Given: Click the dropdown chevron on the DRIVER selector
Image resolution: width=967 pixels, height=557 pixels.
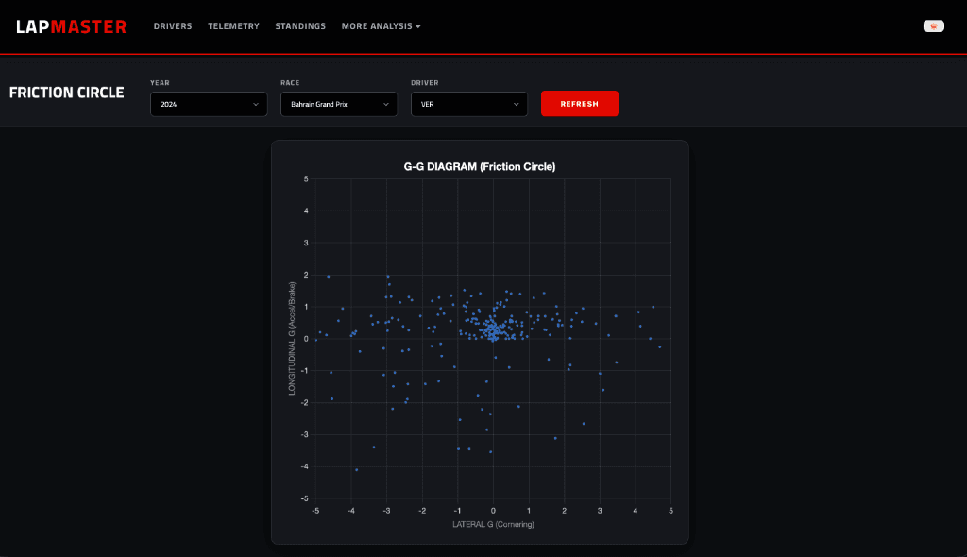Looking at the screenshot, I should (x=515, y=104).
